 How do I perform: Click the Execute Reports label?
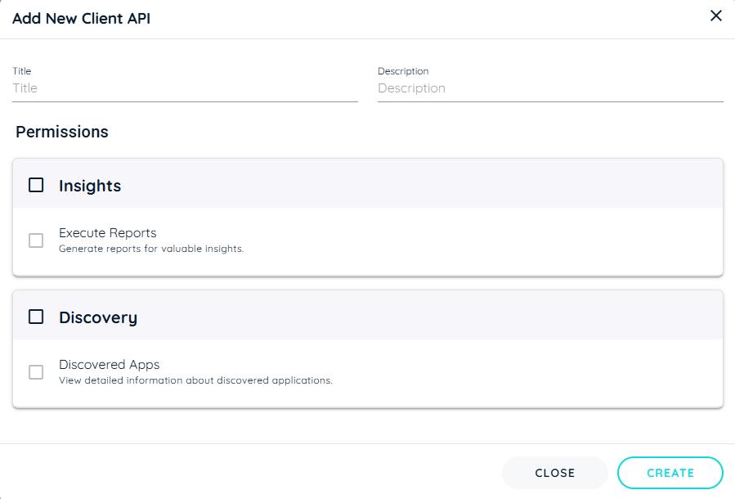(108, 233)
